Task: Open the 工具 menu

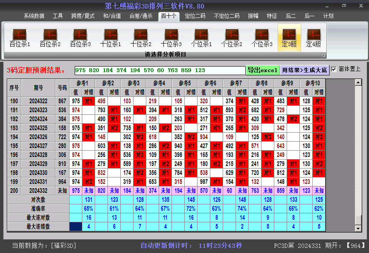Action: (58, 16)
